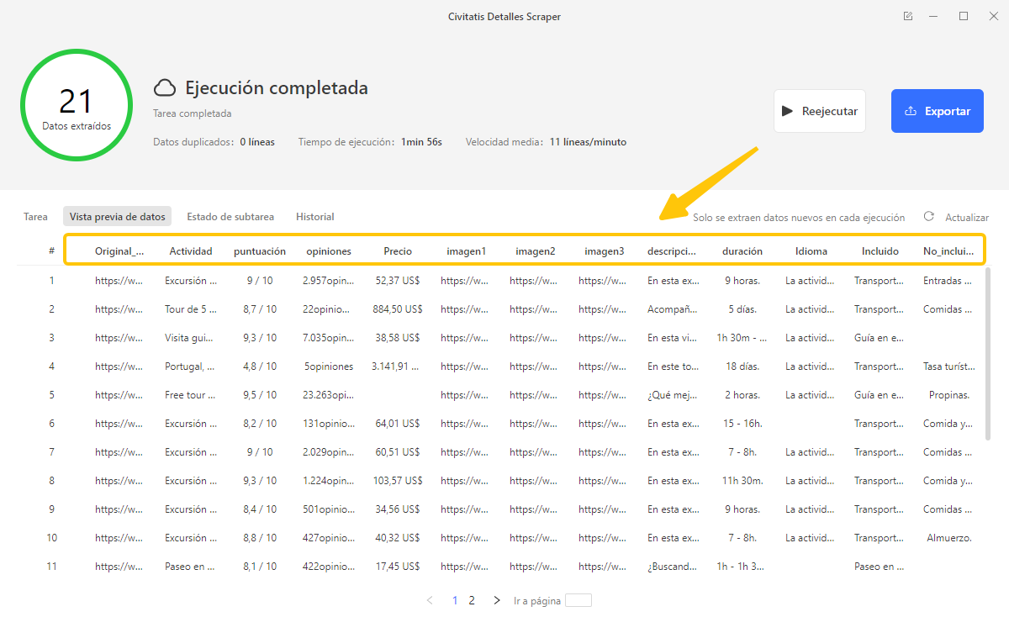
Task: Click the 21 Datos extraídos circle
Action: point(77,105)
